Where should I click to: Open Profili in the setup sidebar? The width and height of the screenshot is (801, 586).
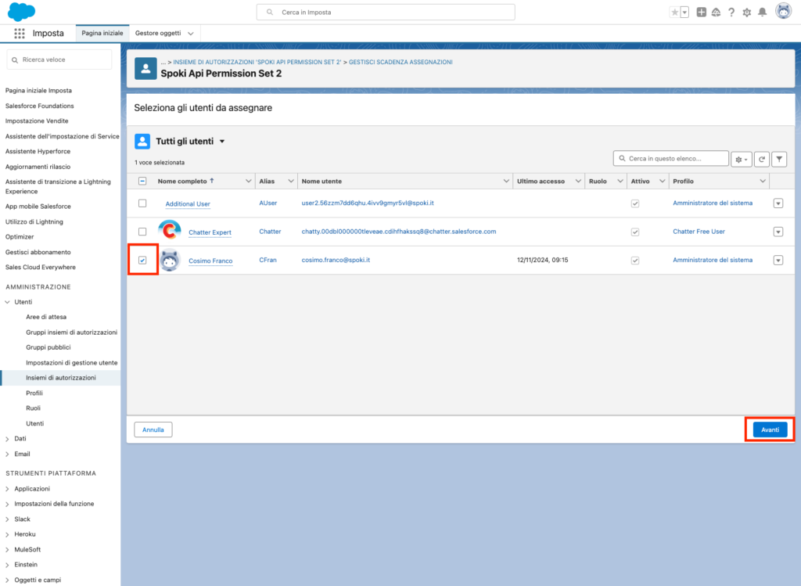point(34,393)
